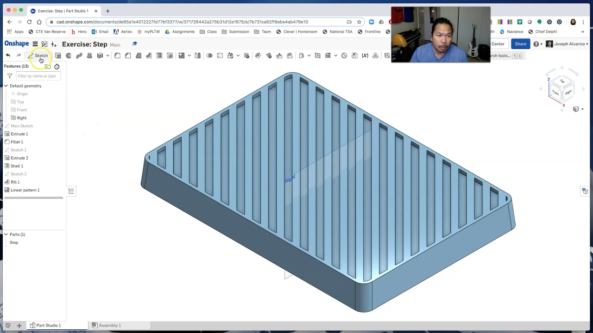Select the Loft tool

coord(89,55)
